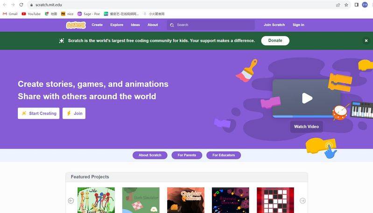Open For Parents page
Viewport: 373px width, 213px height.
[x=187, y=155]
